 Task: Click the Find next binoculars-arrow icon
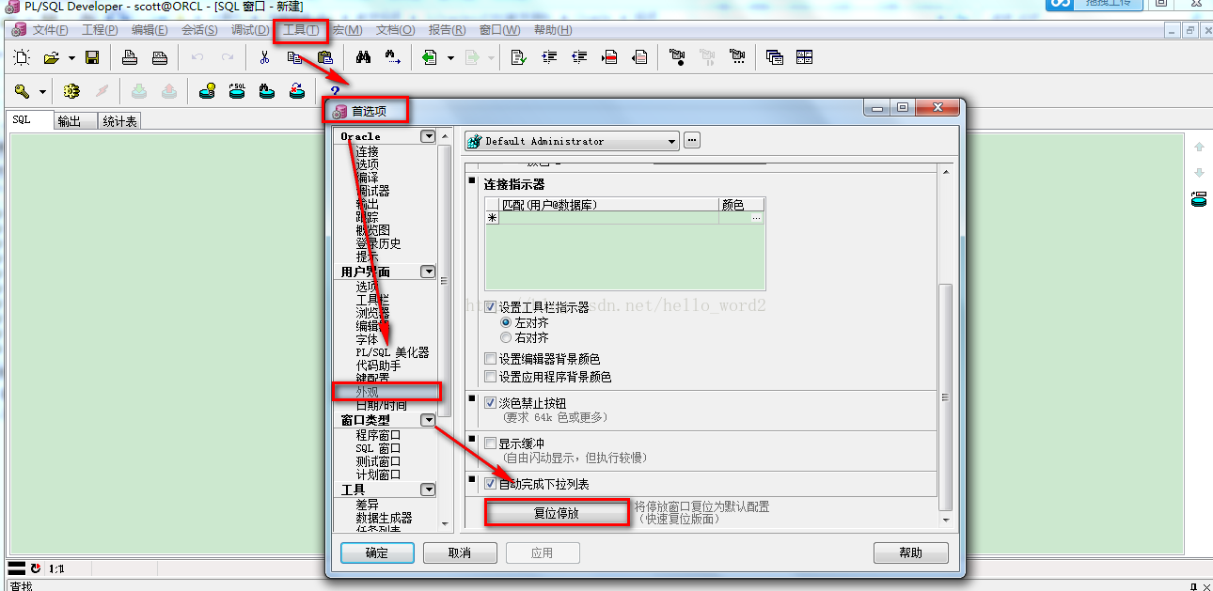click(x=393, y=57)
